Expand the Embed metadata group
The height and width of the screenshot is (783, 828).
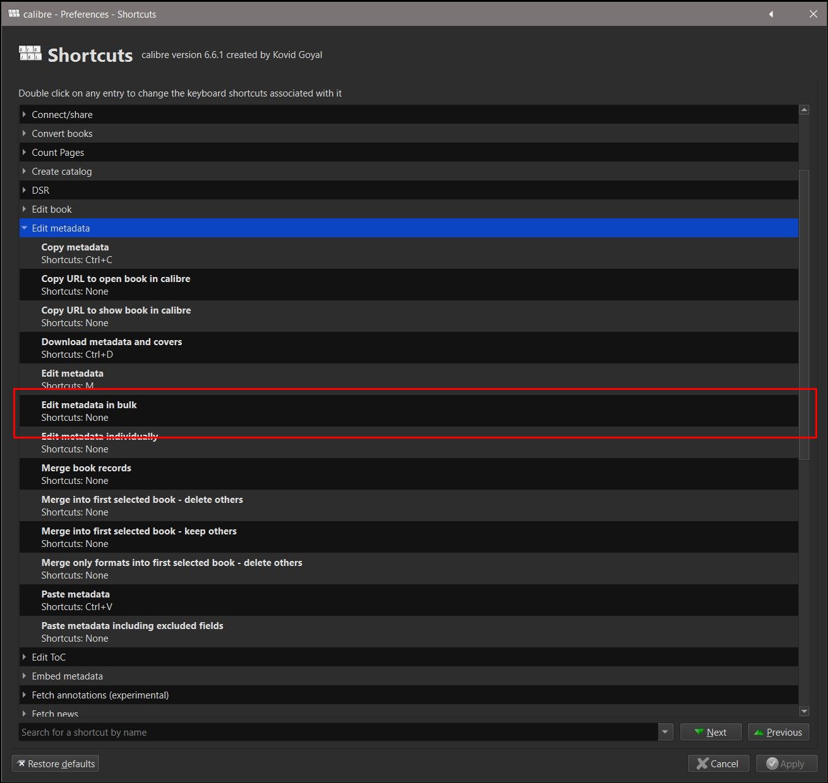[24, 676]
